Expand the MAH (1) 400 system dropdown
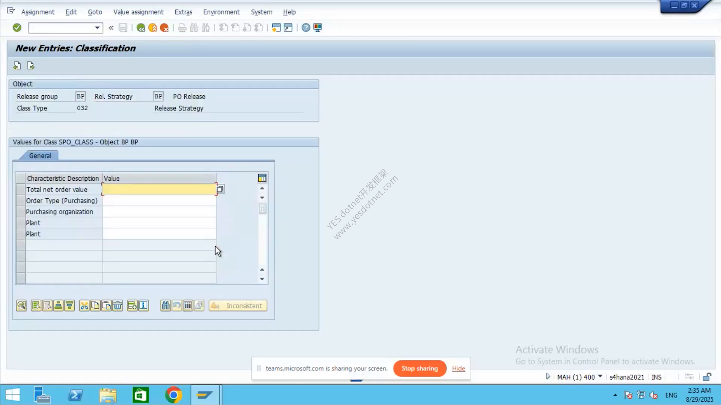The height and width of the screenshot is (405, 721). click(600, 376)
